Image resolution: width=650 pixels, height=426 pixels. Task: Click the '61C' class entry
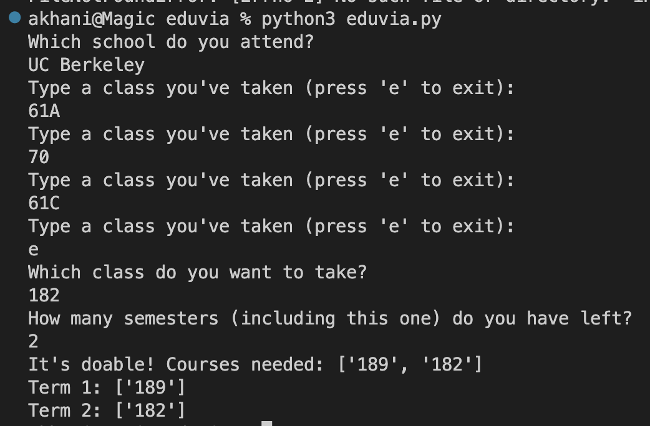tap(44, 203)
